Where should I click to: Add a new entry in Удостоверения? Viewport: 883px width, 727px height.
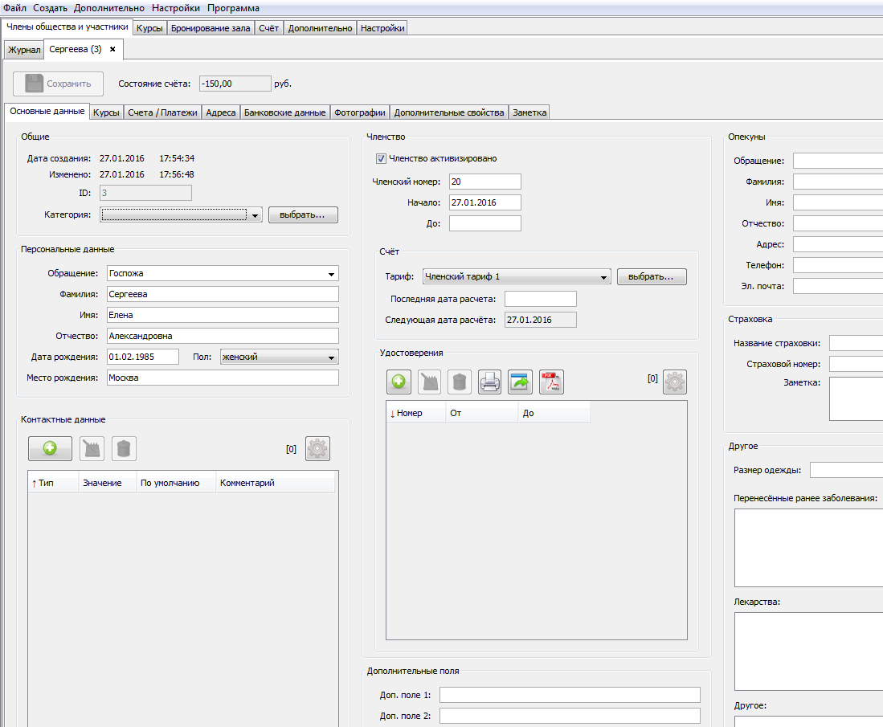399,382
